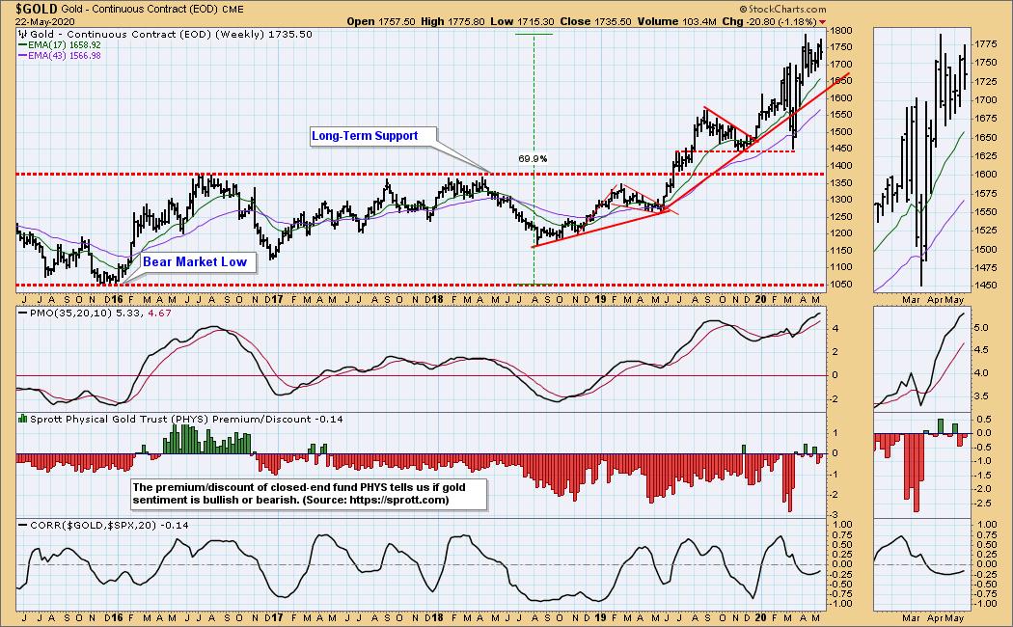Click the 'EMA(17) 1658.92' legend text

coord(64,45)
